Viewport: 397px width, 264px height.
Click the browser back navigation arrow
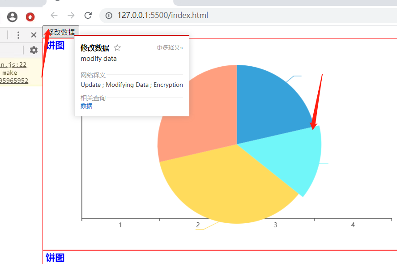(54, 15)
